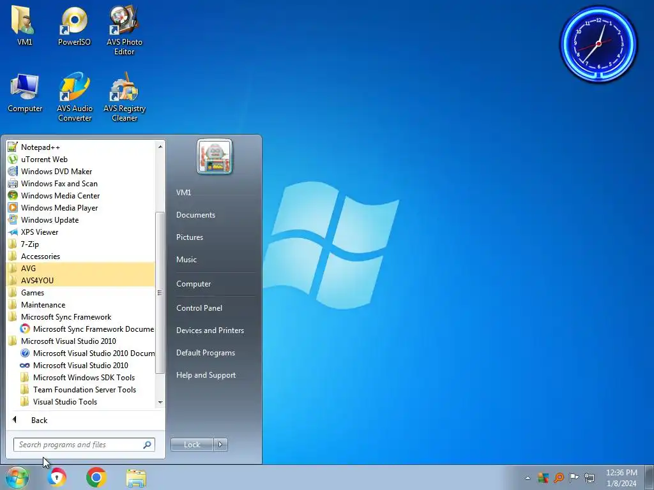Click the colorful flag tray icon
The image size is (654, 490).
(543, 477)
